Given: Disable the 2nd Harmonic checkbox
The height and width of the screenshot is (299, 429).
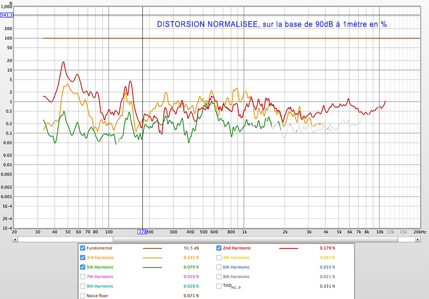Looking at the screenshot, I should tap(219, 248).
